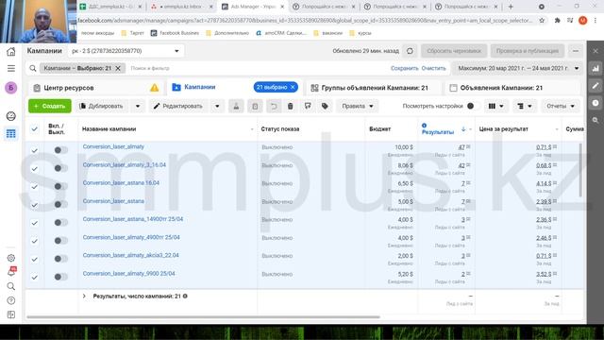This screenshot has width=604, height=340.
Task: Uncheck the Conversion_laser_almaty row checkbox
Action: (34, 150)
